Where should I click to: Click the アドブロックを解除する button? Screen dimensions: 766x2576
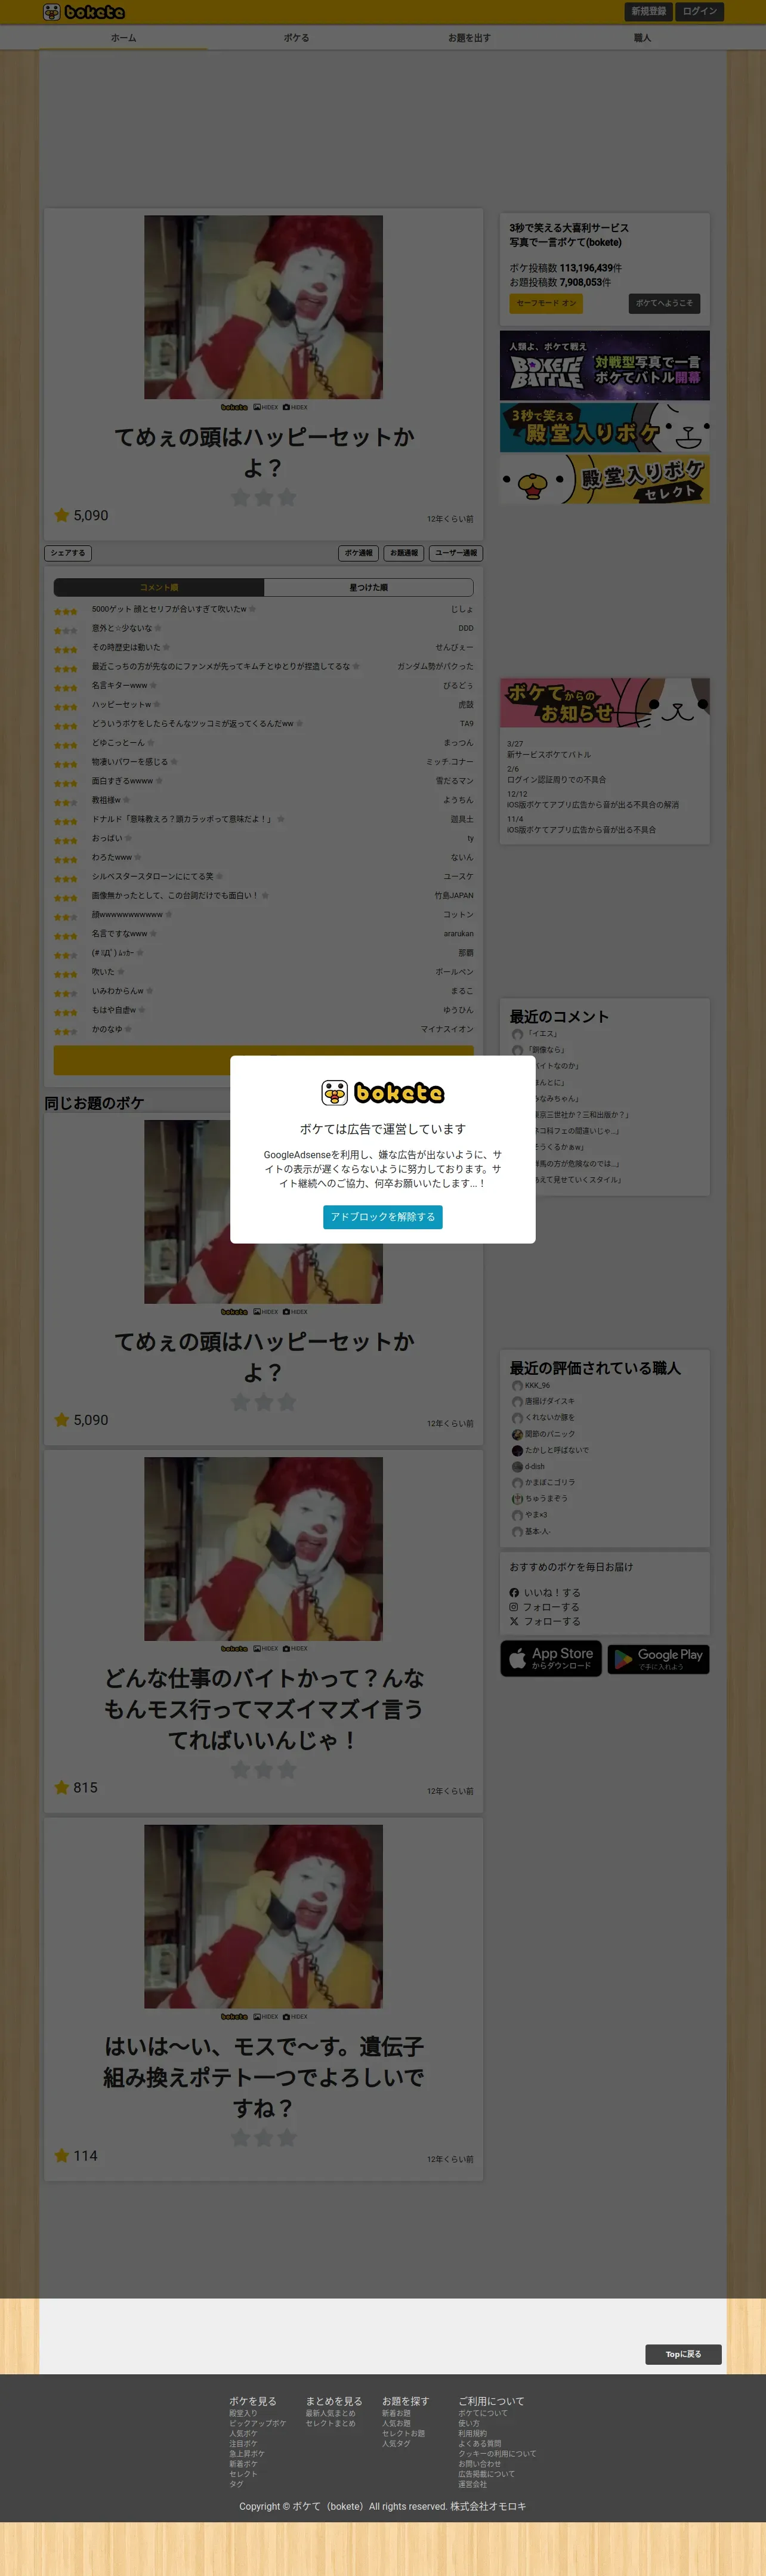pyautogui.click(x=383, y=1217)
